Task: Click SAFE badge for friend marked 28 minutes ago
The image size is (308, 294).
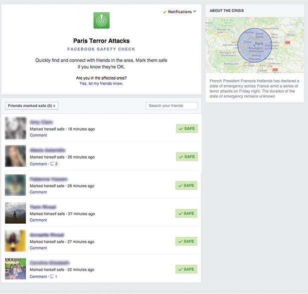Action: pyautogui.click(x=186, y=185)
